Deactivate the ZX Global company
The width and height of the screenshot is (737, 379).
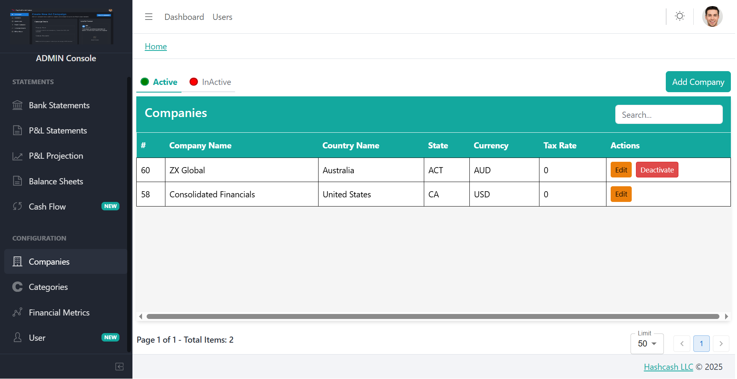[x=657, y=170]
